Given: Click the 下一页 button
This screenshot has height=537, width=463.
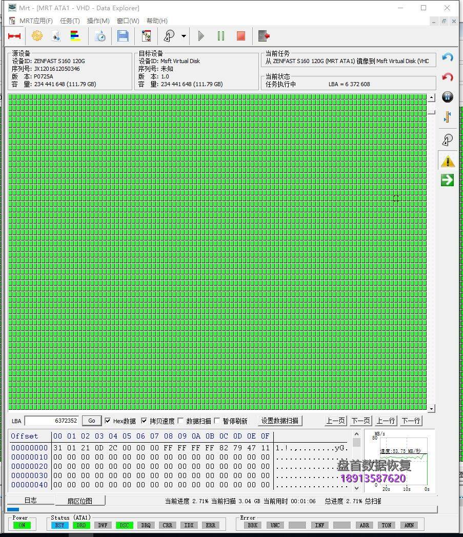Looking at the screenshot, I should (360, 421).
